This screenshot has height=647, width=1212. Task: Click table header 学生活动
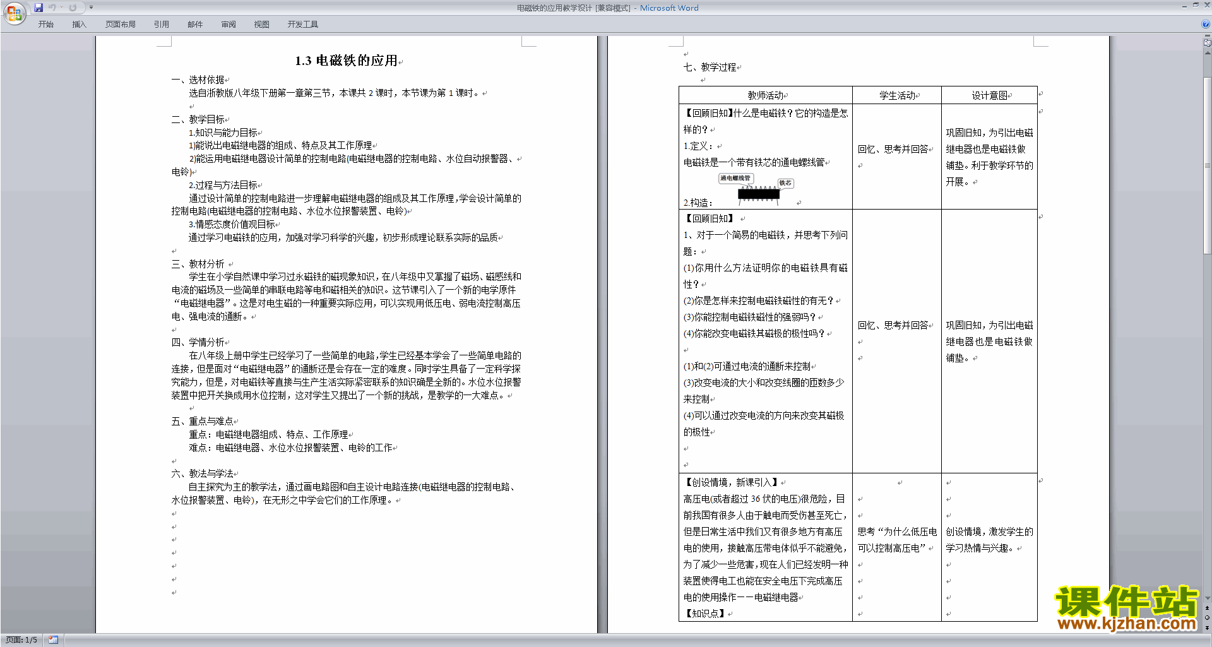point(897,95)
